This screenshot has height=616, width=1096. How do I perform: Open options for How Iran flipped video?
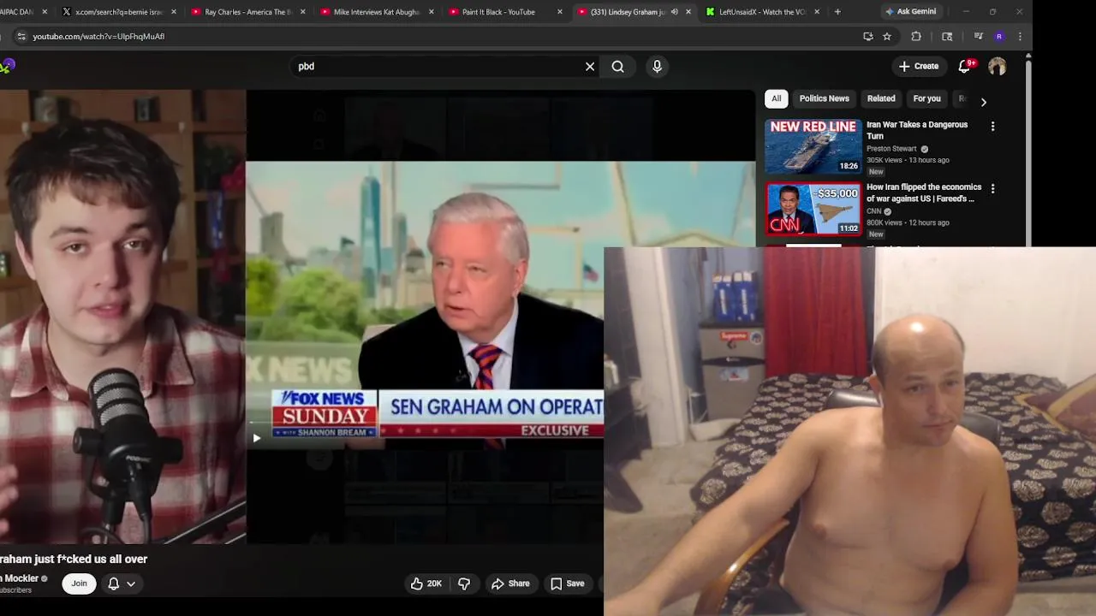(992, 188)
